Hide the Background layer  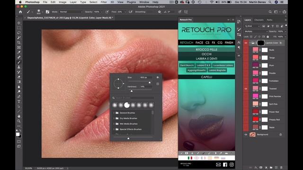[246, 135]
